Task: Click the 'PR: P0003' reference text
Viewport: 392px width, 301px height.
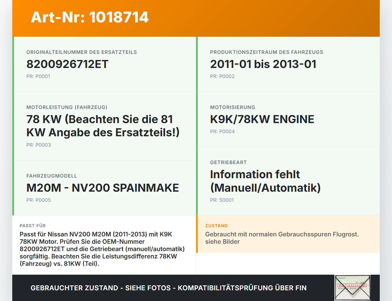Action: click(39, 145)
